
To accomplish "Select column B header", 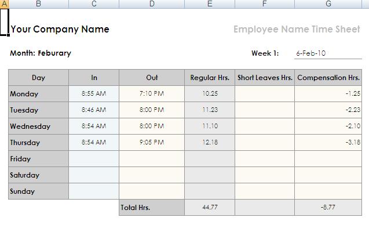I will [39, 4].
